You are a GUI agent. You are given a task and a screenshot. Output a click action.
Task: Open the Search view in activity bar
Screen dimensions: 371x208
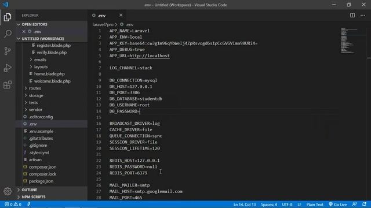(8, 34)
